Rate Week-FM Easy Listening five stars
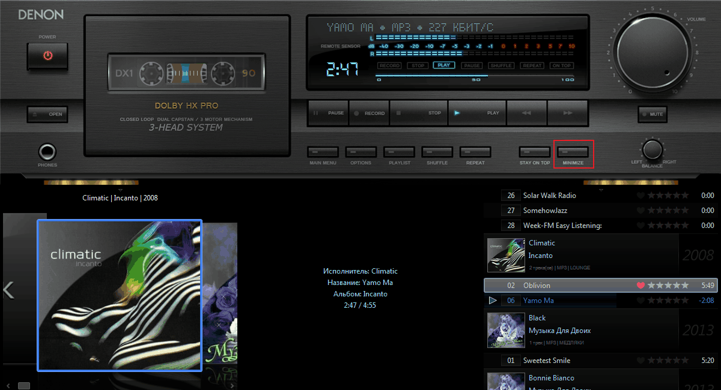The image size is (721, 390). [x=685, y=226]
